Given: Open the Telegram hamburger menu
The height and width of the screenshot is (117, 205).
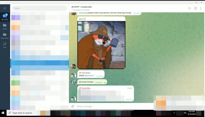Looking at the screenshot, I should pos(5,8).
